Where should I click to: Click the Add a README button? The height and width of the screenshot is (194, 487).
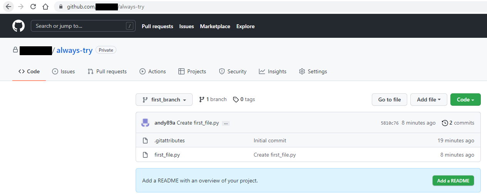[453, 181]
